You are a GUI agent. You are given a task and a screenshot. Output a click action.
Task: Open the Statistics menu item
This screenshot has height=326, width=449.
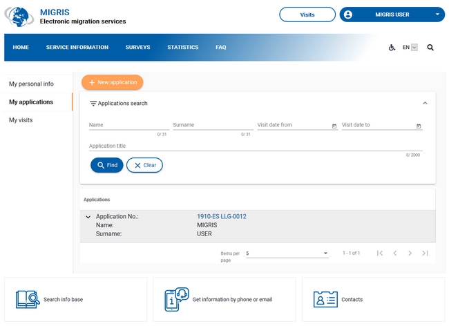click(x=182, y=48)
